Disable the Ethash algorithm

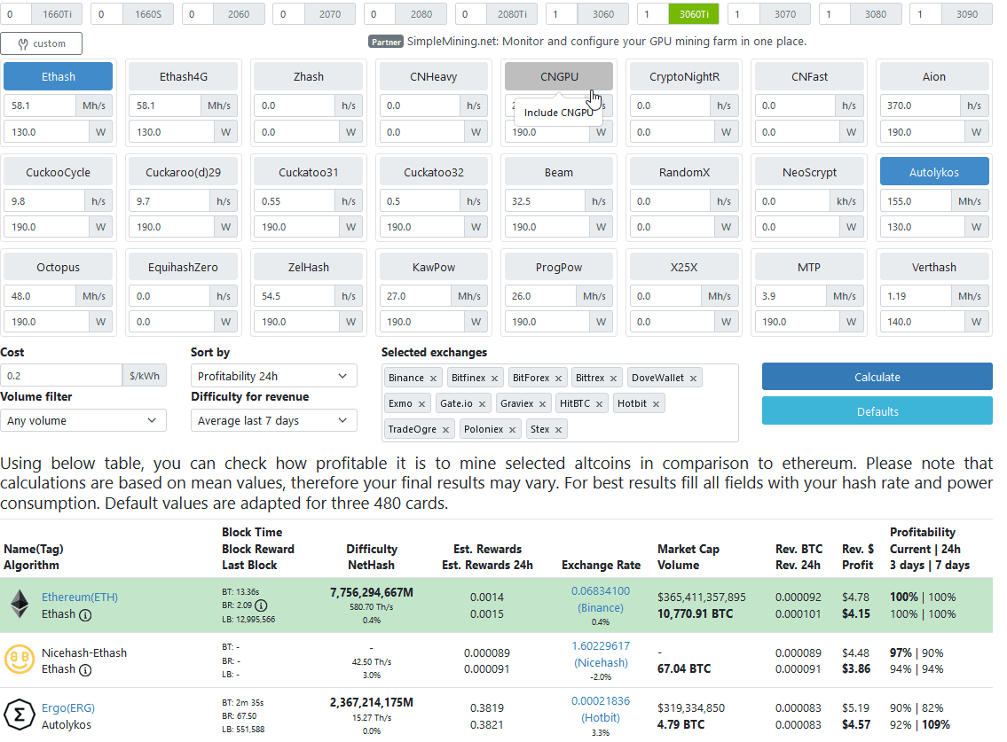coord(59,76)
